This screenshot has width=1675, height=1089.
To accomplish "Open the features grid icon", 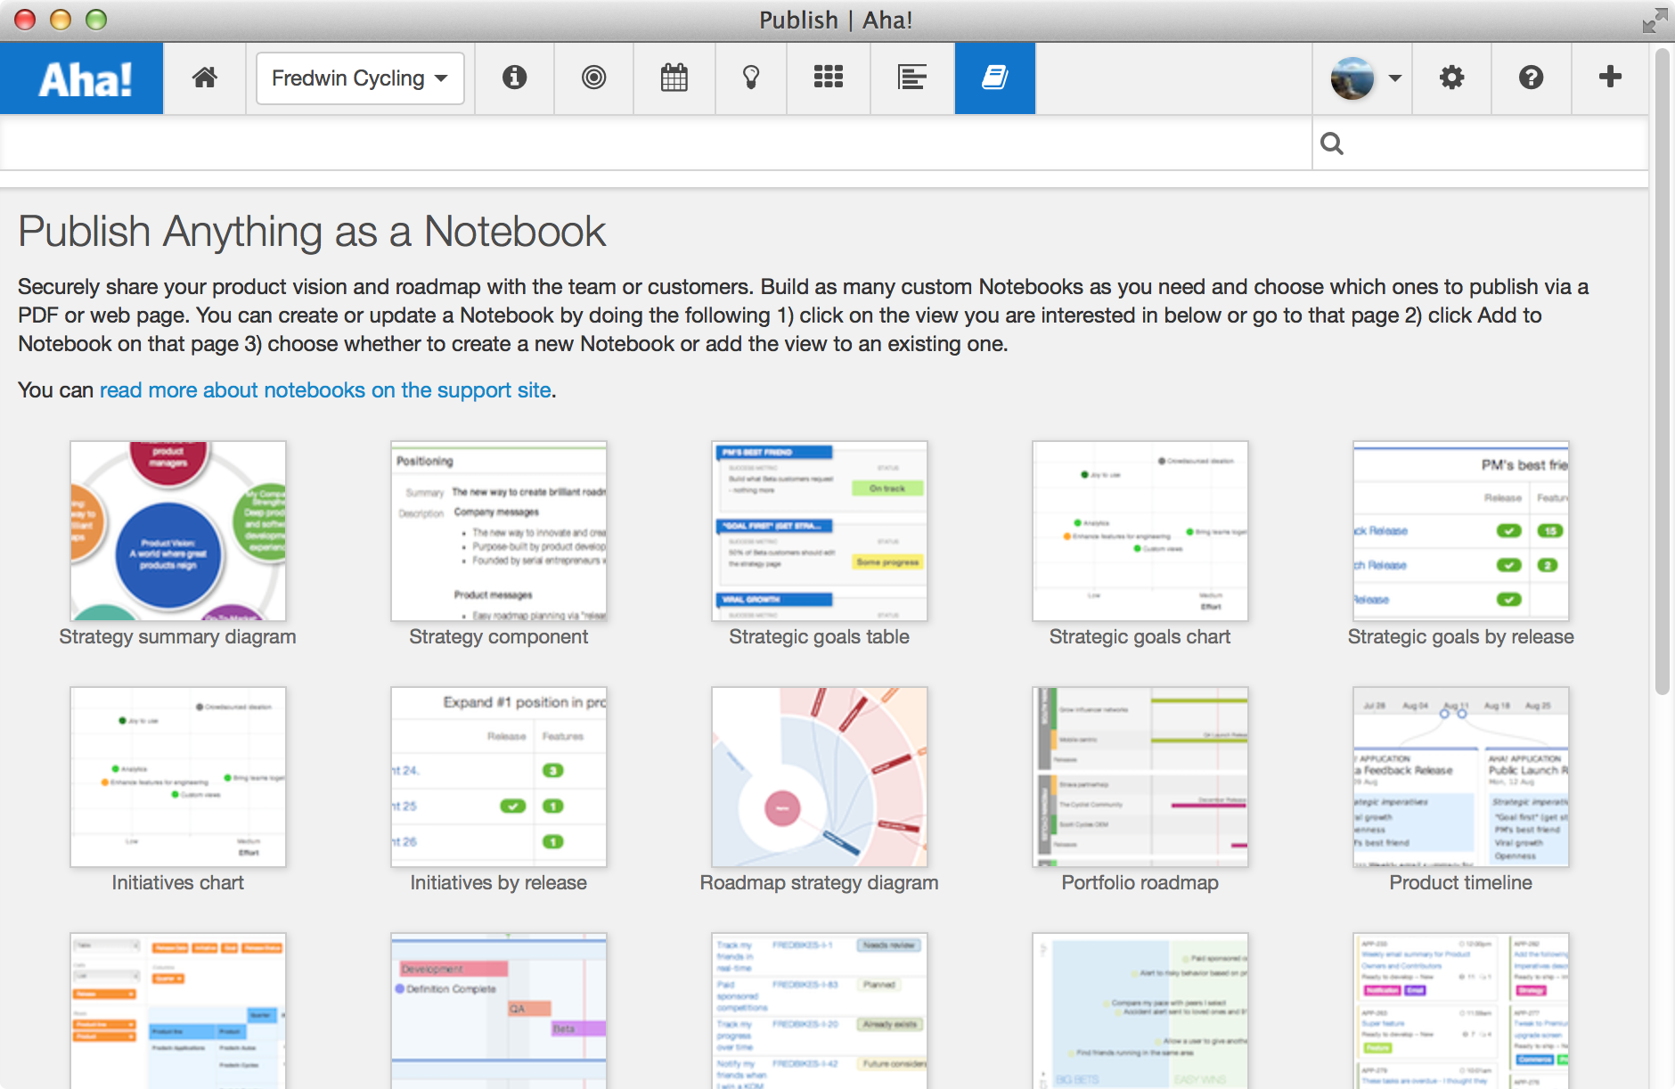I will point(828,78).
